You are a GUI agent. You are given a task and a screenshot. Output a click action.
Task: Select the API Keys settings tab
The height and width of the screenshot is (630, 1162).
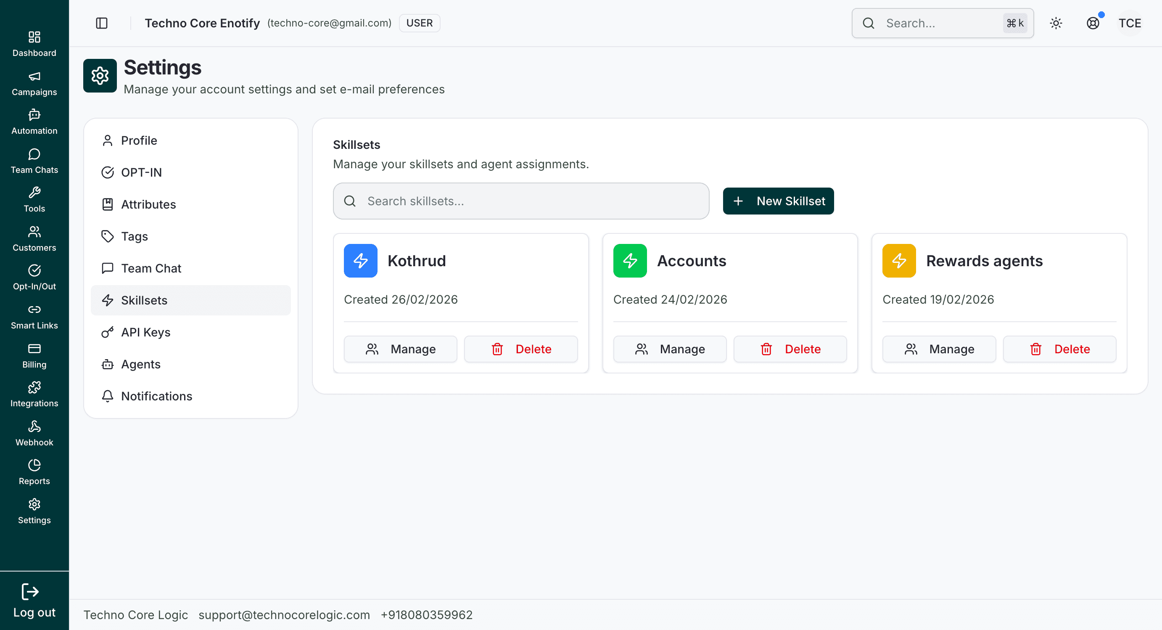pos(191,332)
